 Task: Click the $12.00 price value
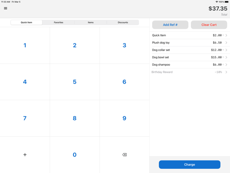(x=216, y=50)
